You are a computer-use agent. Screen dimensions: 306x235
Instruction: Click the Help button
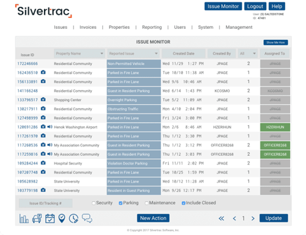point(277,6)
